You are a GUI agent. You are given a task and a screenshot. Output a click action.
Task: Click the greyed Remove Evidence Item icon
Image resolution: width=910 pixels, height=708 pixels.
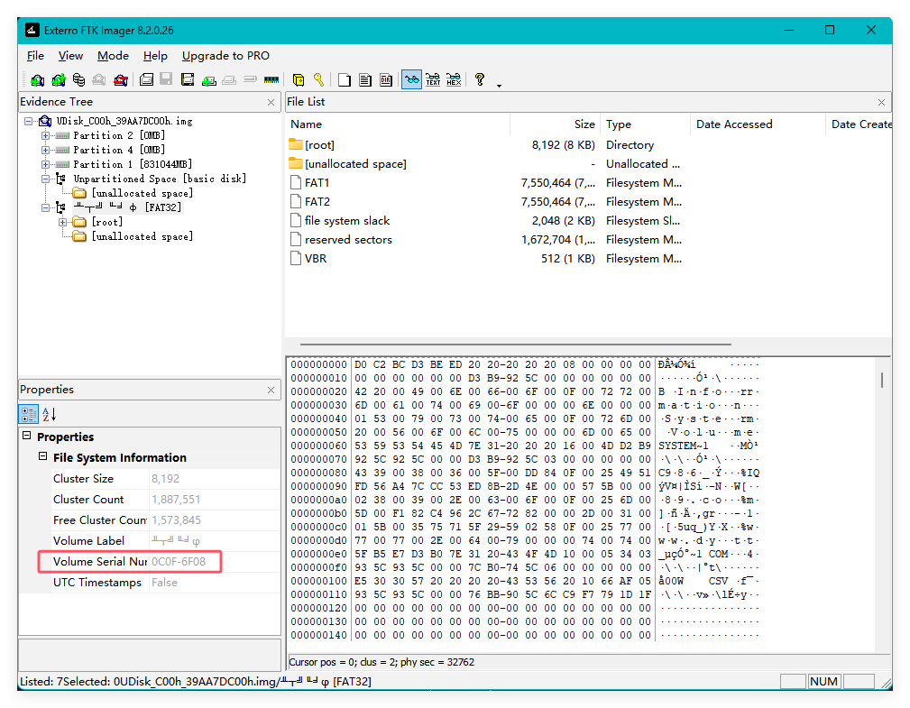point(99,80)
